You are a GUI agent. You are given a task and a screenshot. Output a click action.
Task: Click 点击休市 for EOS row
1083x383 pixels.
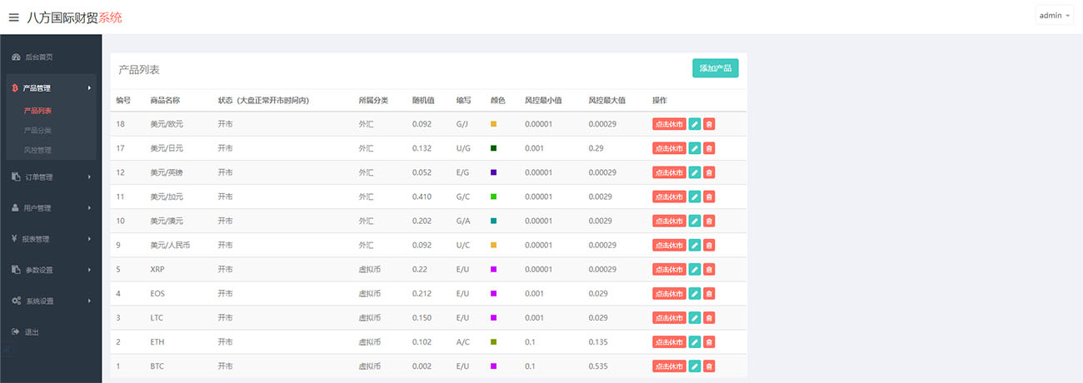coord(669,293)
